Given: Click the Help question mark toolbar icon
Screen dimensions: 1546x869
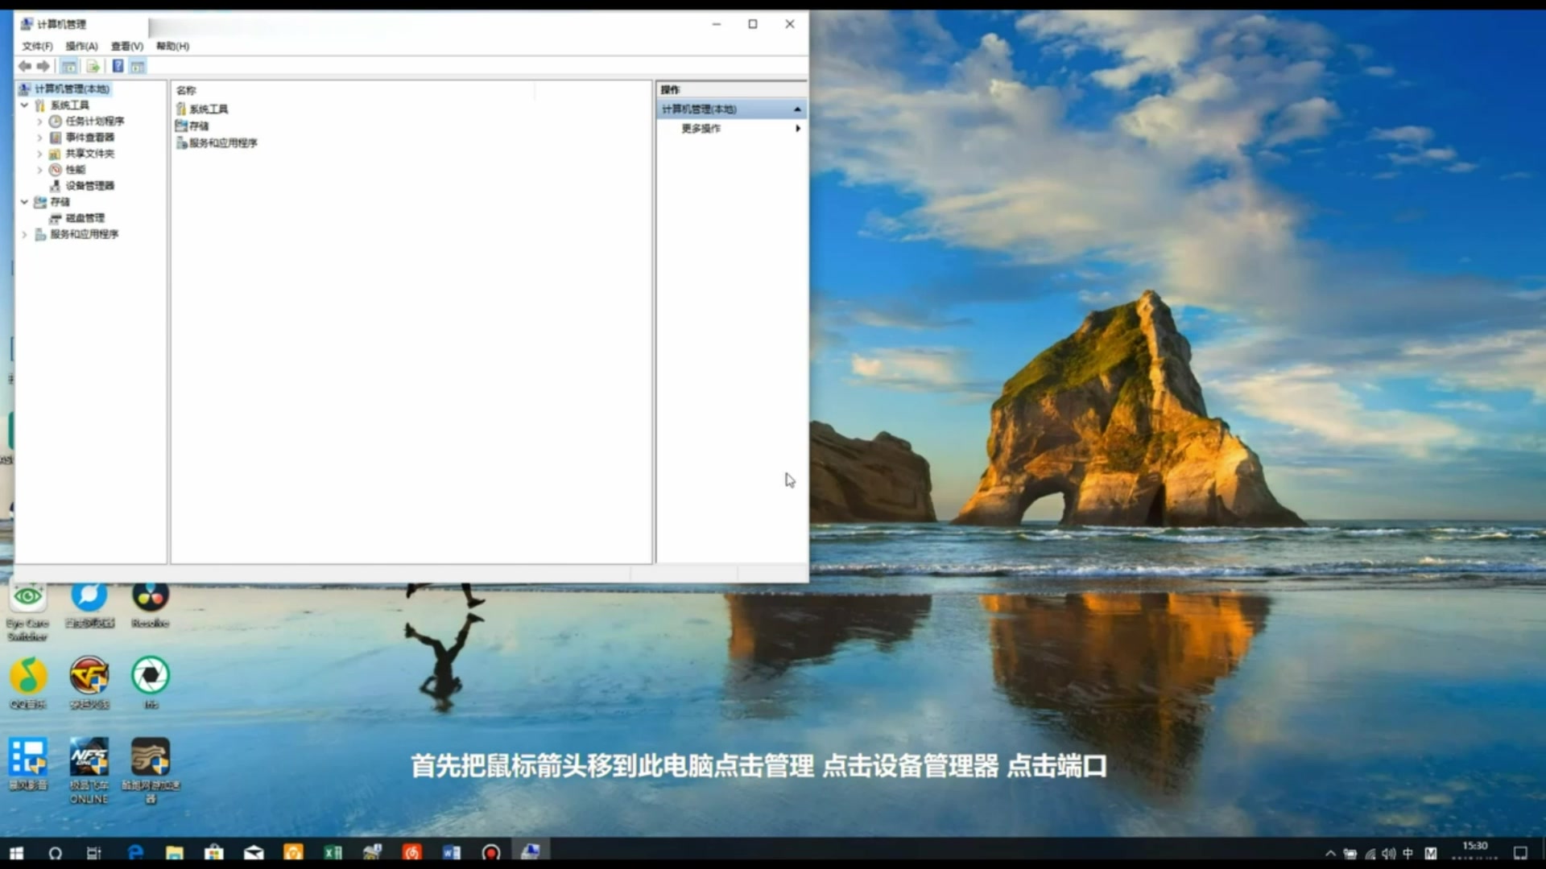Looking at the screenshot, I should tap(118, 66).
